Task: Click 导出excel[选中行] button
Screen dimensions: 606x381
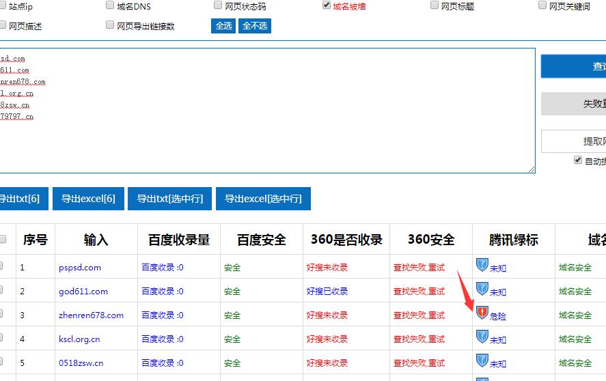Action: 263,199
